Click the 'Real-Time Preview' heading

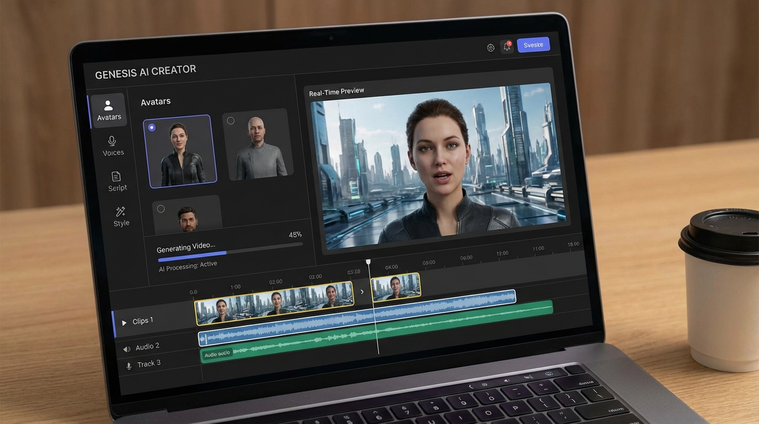(336, 92)
